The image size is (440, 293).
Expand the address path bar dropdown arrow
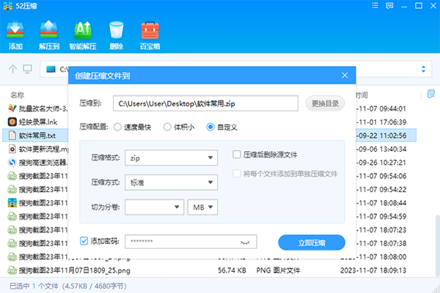click(x=423, y=70)
